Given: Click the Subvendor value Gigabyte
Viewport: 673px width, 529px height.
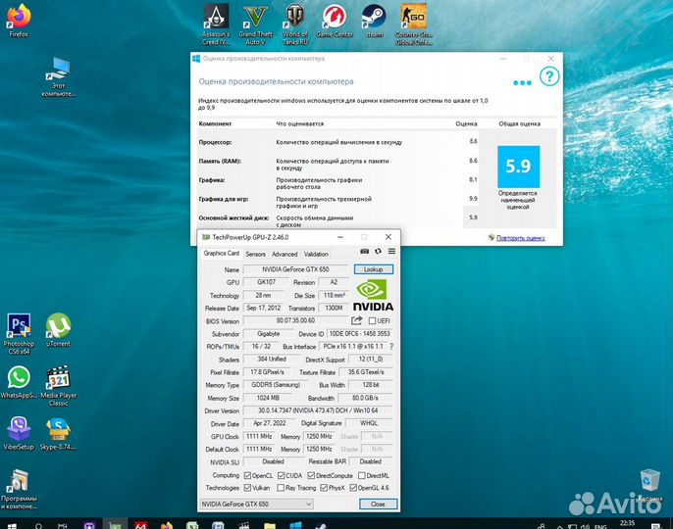Looking at the screenshot, I should (x=268, y=333).
